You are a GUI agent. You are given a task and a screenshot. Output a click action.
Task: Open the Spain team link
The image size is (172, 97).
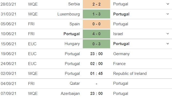coord(74,24)
